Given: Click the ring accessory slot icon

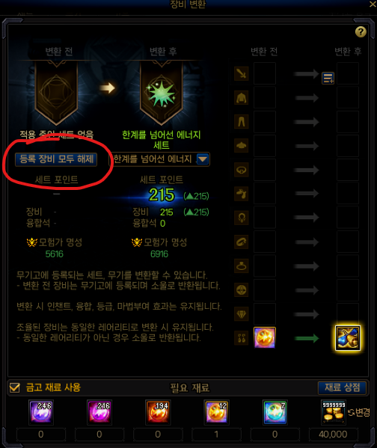Looking at the screenshot, I should point(242,266).
